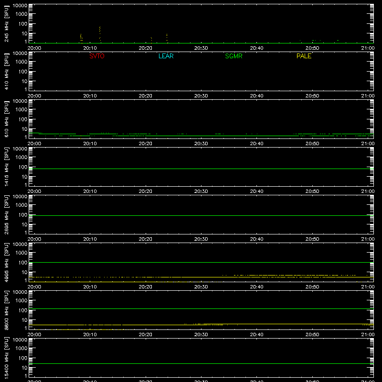Click the red SVTO station label
This screenshot has height=382, width=382.
97,56
